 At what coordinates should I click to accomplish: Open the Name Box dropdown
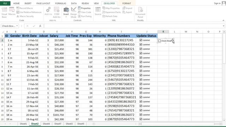pyautogui.click(x=17, y=26)
